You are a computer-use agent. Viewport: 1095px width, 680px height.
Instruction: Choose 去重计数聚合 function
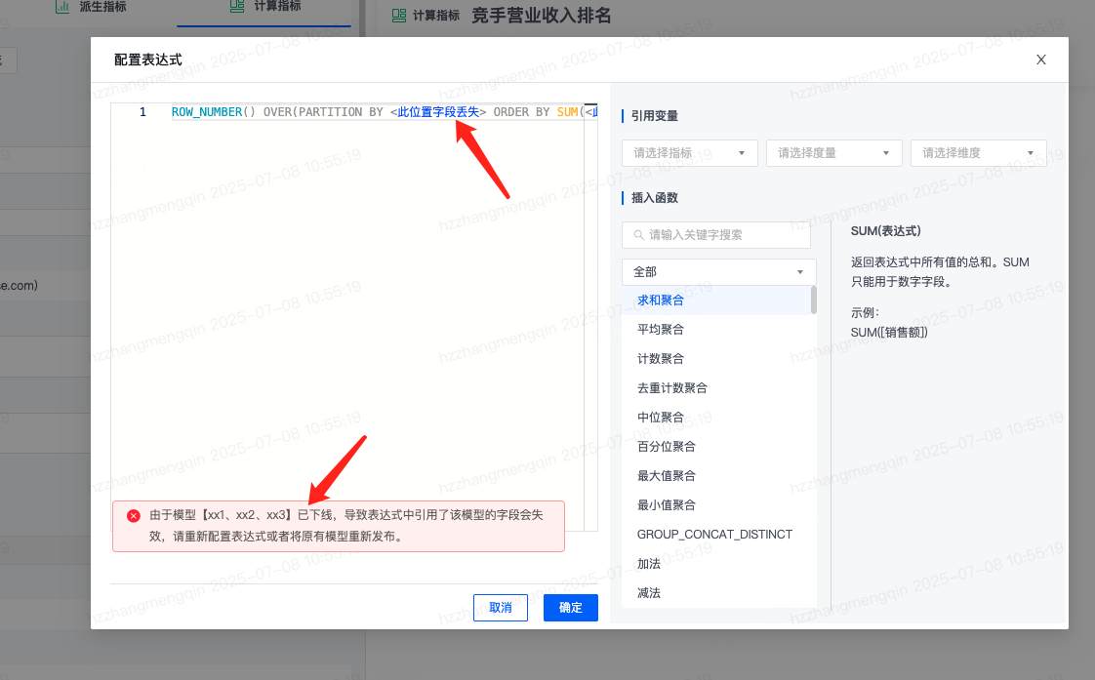coord(671,388)
